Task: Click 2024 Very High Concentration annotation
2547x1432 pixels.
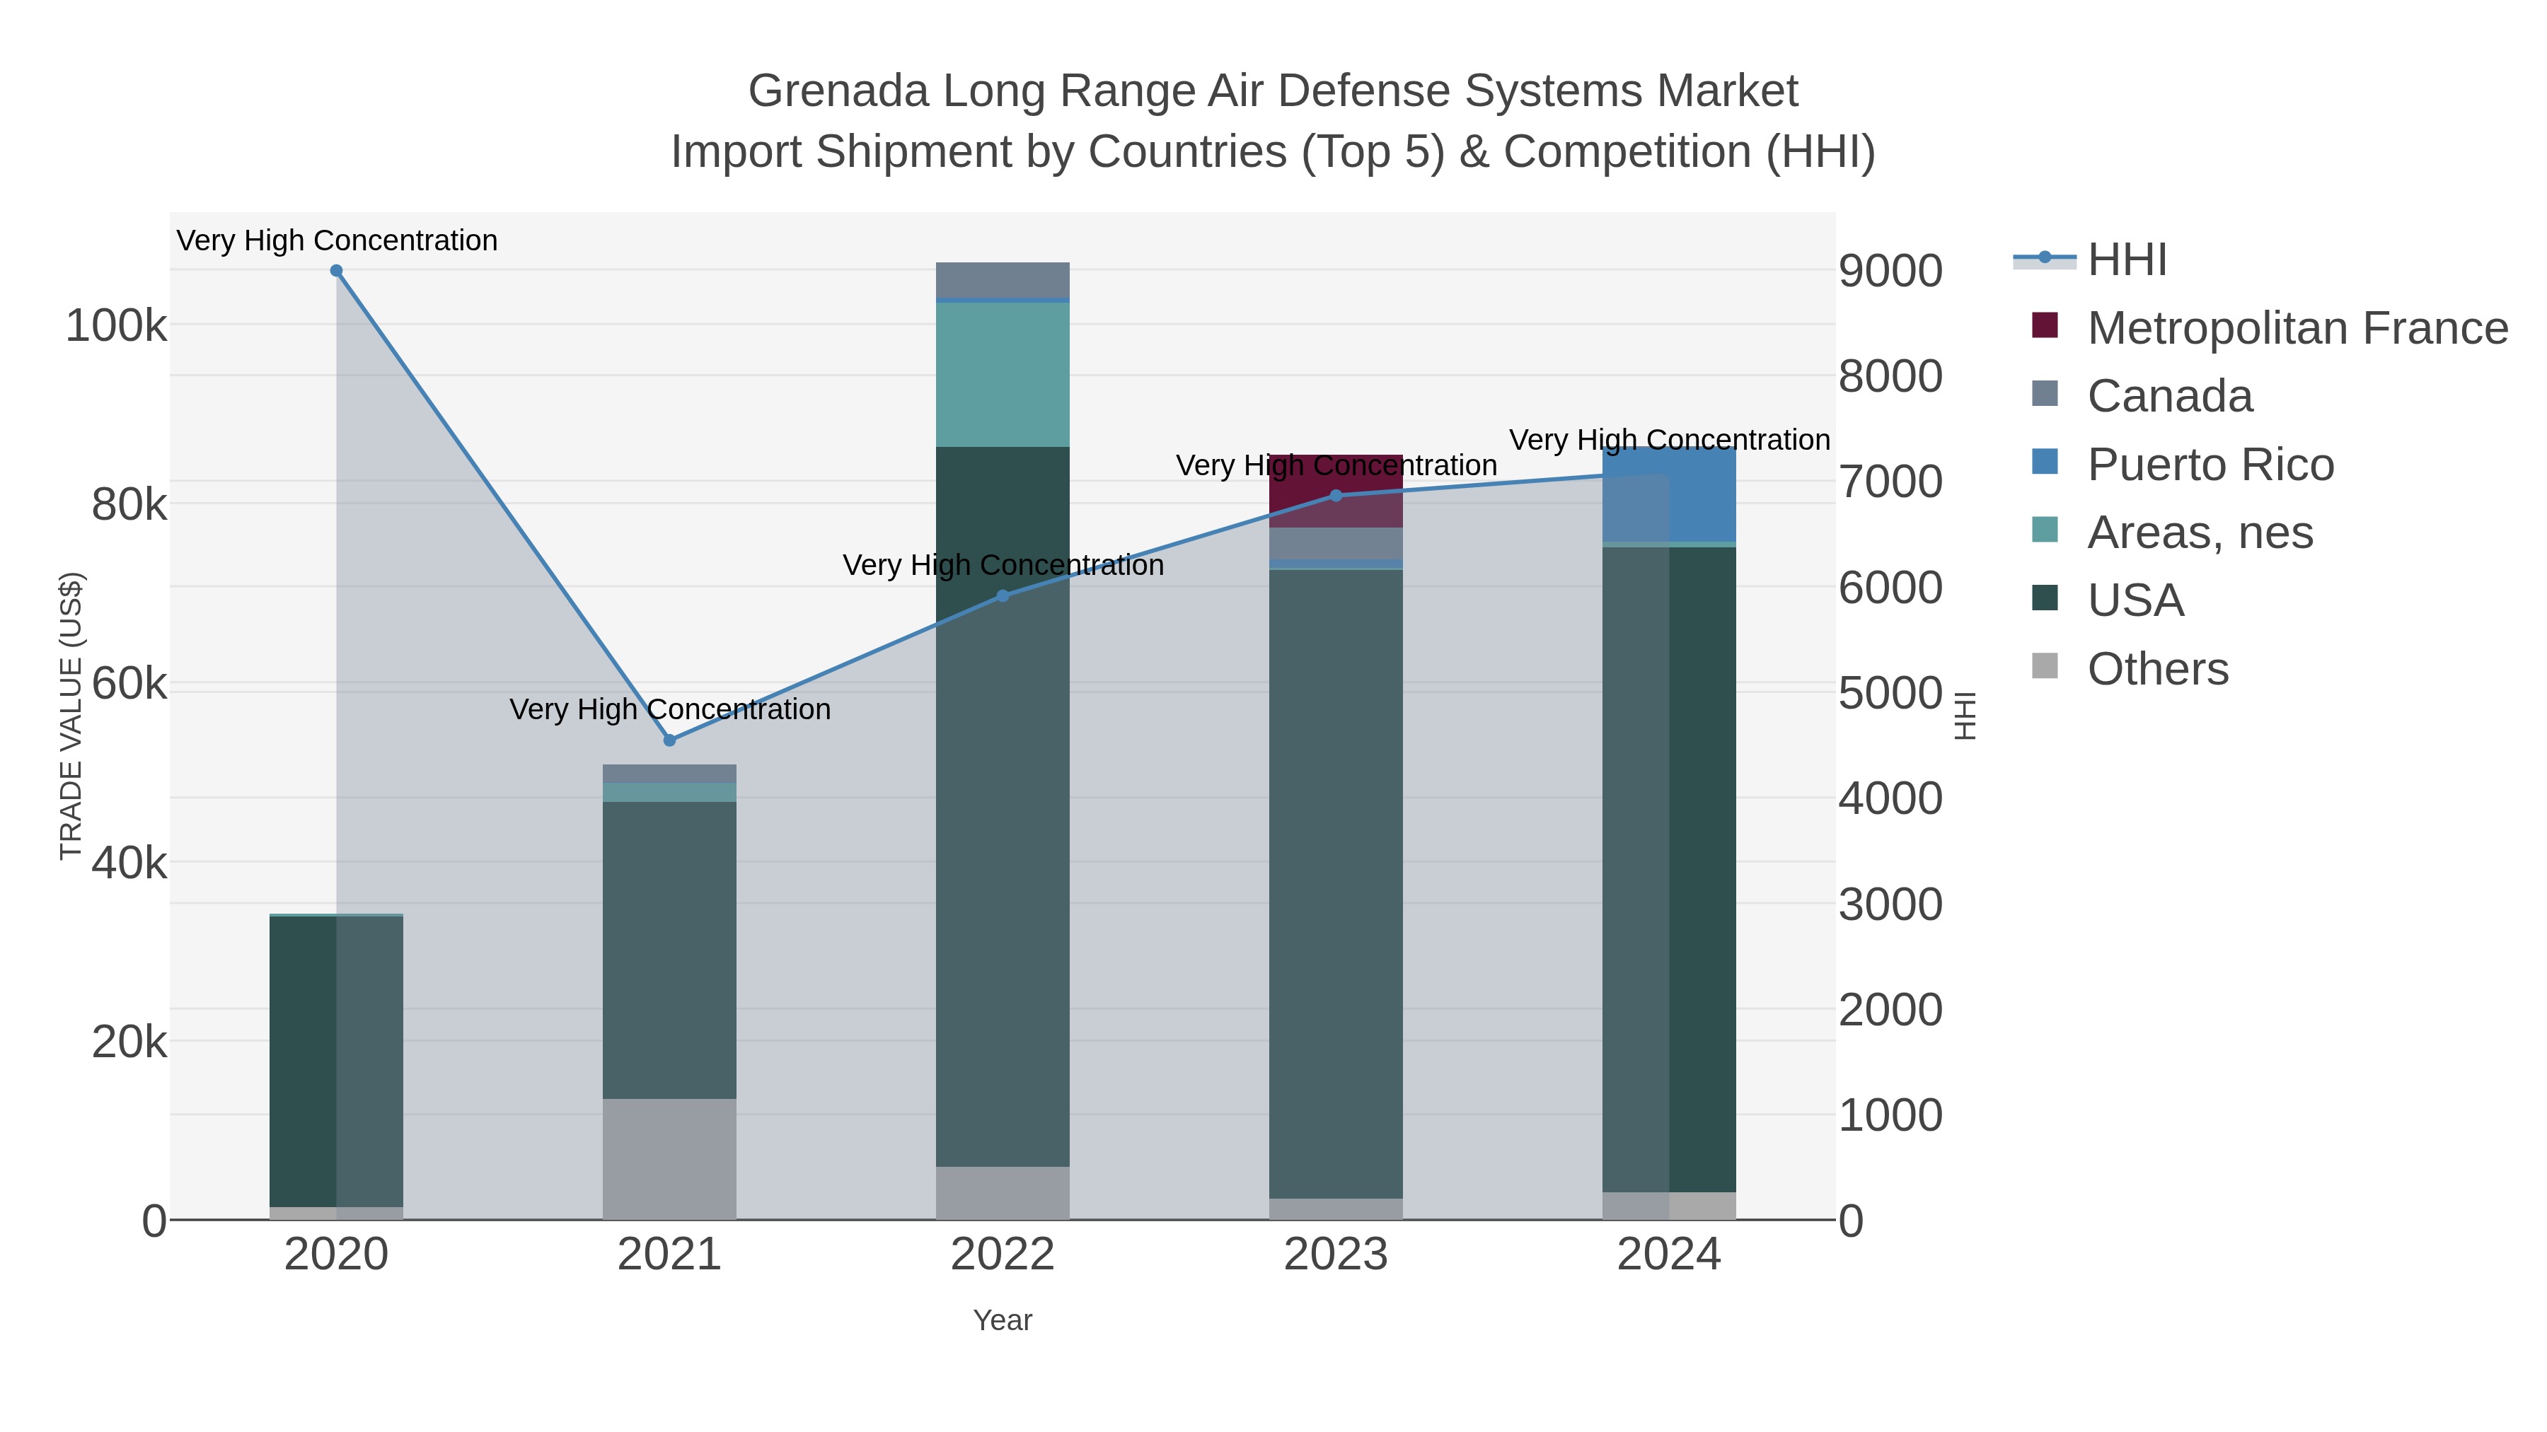Action: (1669, 440)
